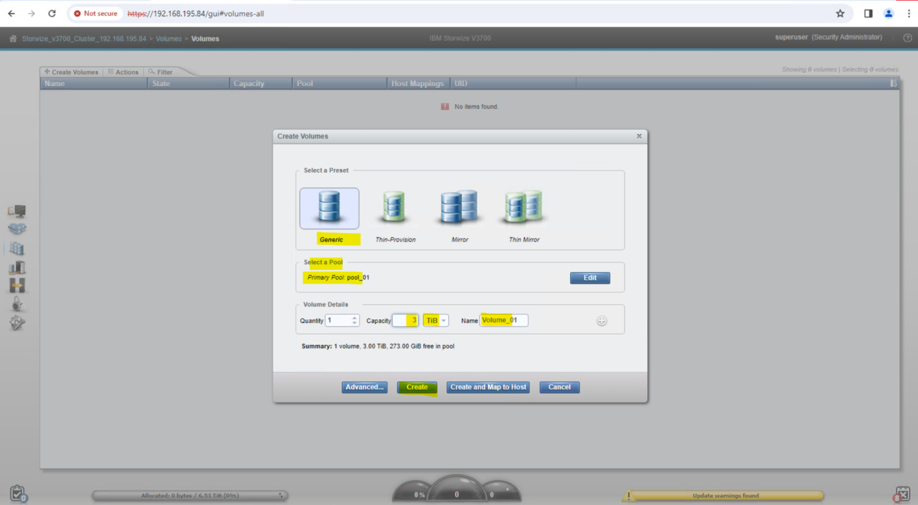Open the Access section in the sidebar
Viewport: 918px width, 505px height.
coord(17,304)
